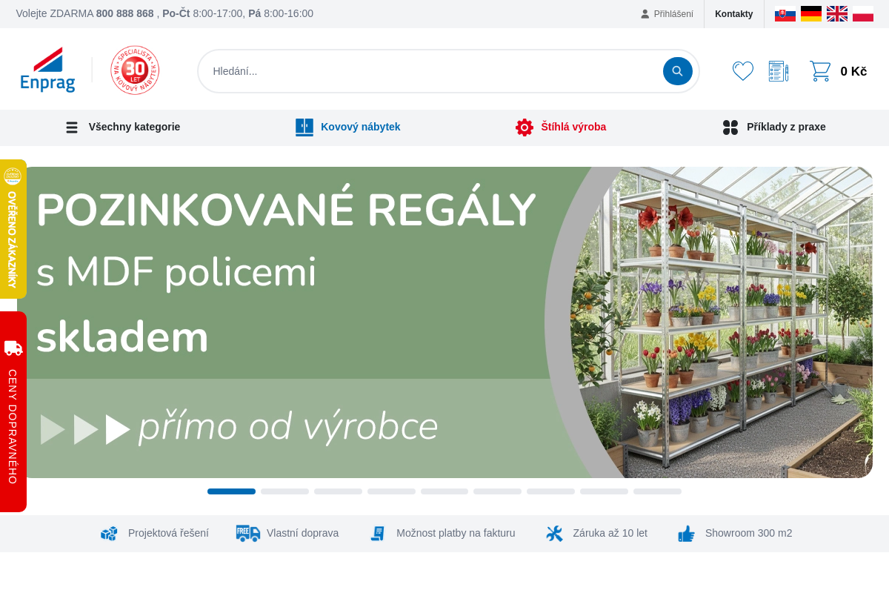Click the catalog/price list icon
Viewport: 889px width, 593px height.
coord(778,70)
